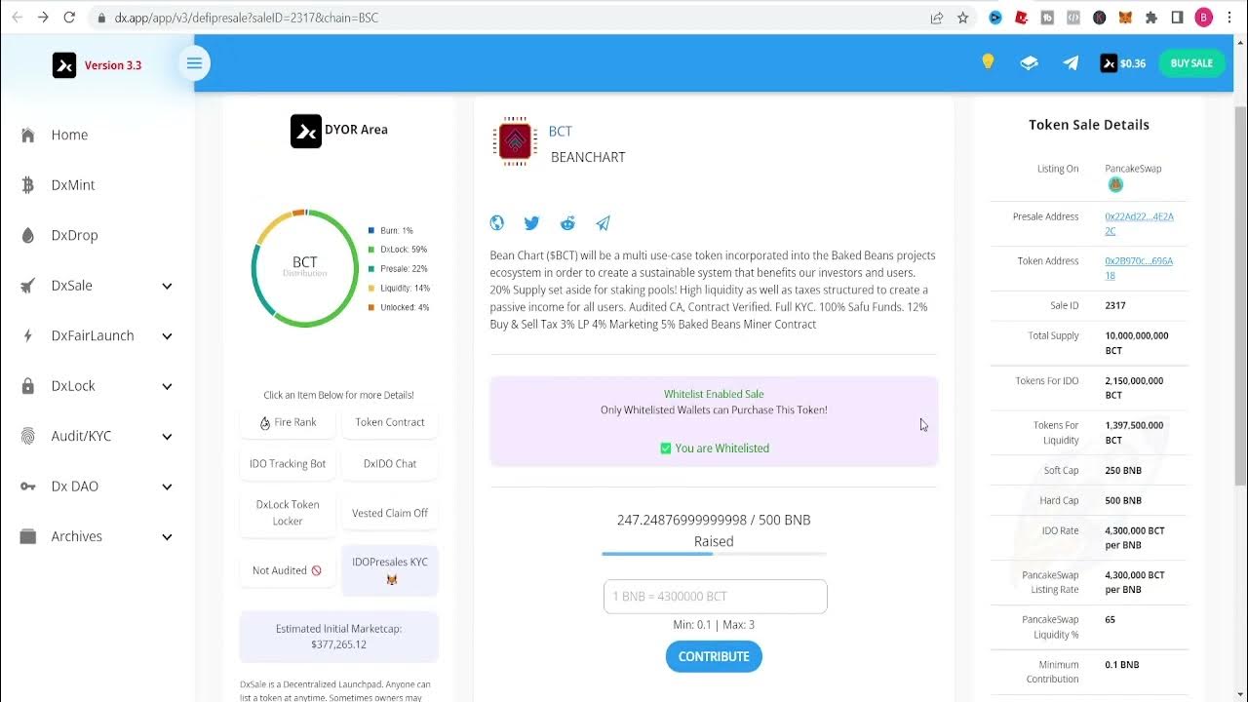Open the DxSale menu label
Screen dimensions: 1248x702
71,286
